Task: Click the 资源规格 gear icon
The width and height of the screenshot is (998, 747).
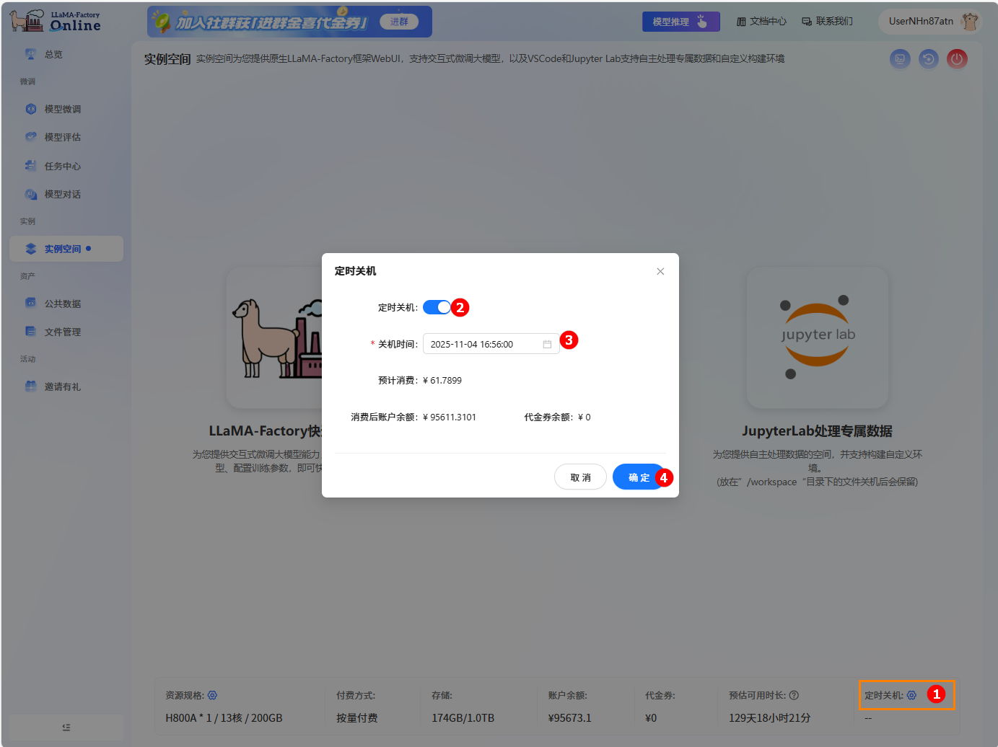Action: tap(212, 695)
